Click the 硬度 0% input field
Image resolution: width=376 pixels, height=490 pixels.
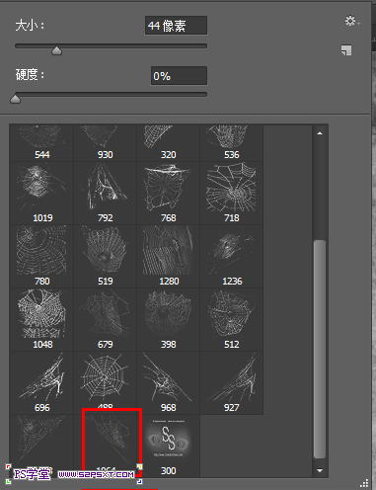(179, 76)
